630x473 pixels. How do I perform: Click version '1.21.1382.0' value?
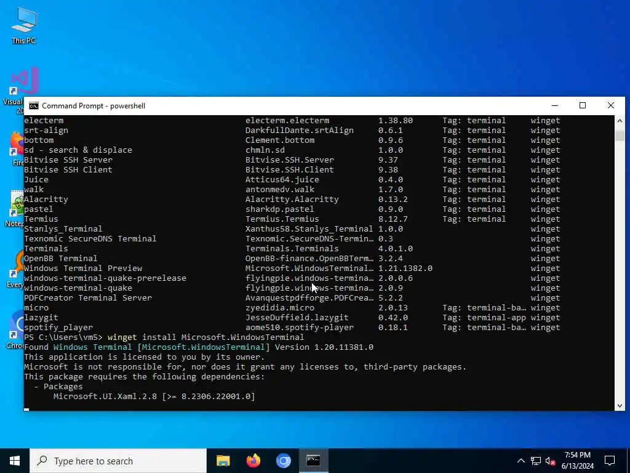pos(405,269)
